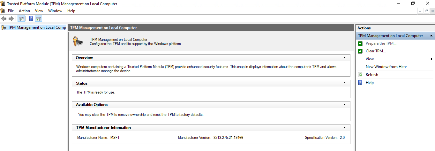The width and height of the screenshot is (435, 151).
Task: Click the Refresh icon in Actions pane
Action: (x=360, y=75)
